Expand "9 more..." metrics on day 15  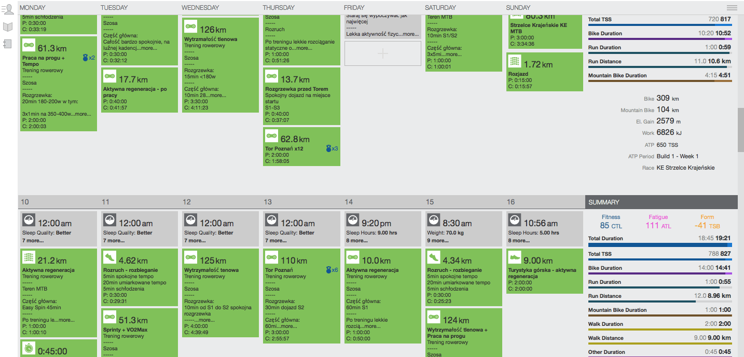point(438,241)
